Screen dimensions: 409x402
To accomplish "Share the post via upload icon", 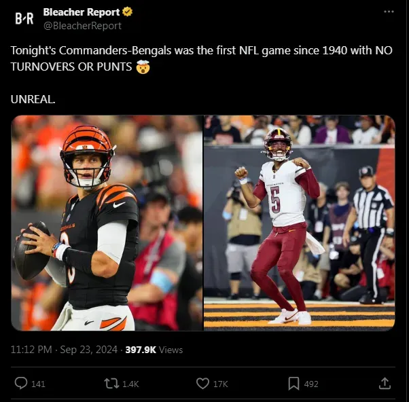I will [x=385, y=384].
